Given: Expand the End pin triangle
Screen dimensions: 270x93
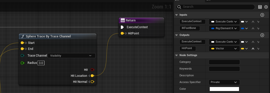Looking at the screenshot, I should 26,49.
